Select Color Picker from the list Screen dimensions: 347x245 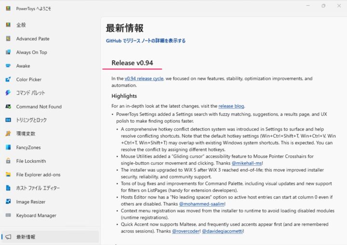[x=50, y=79]
